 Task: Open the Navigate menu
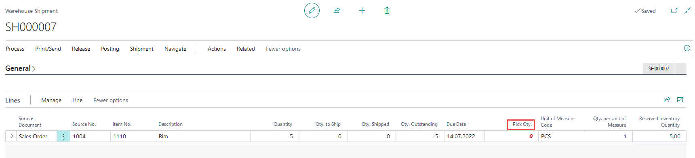(175, 49)
